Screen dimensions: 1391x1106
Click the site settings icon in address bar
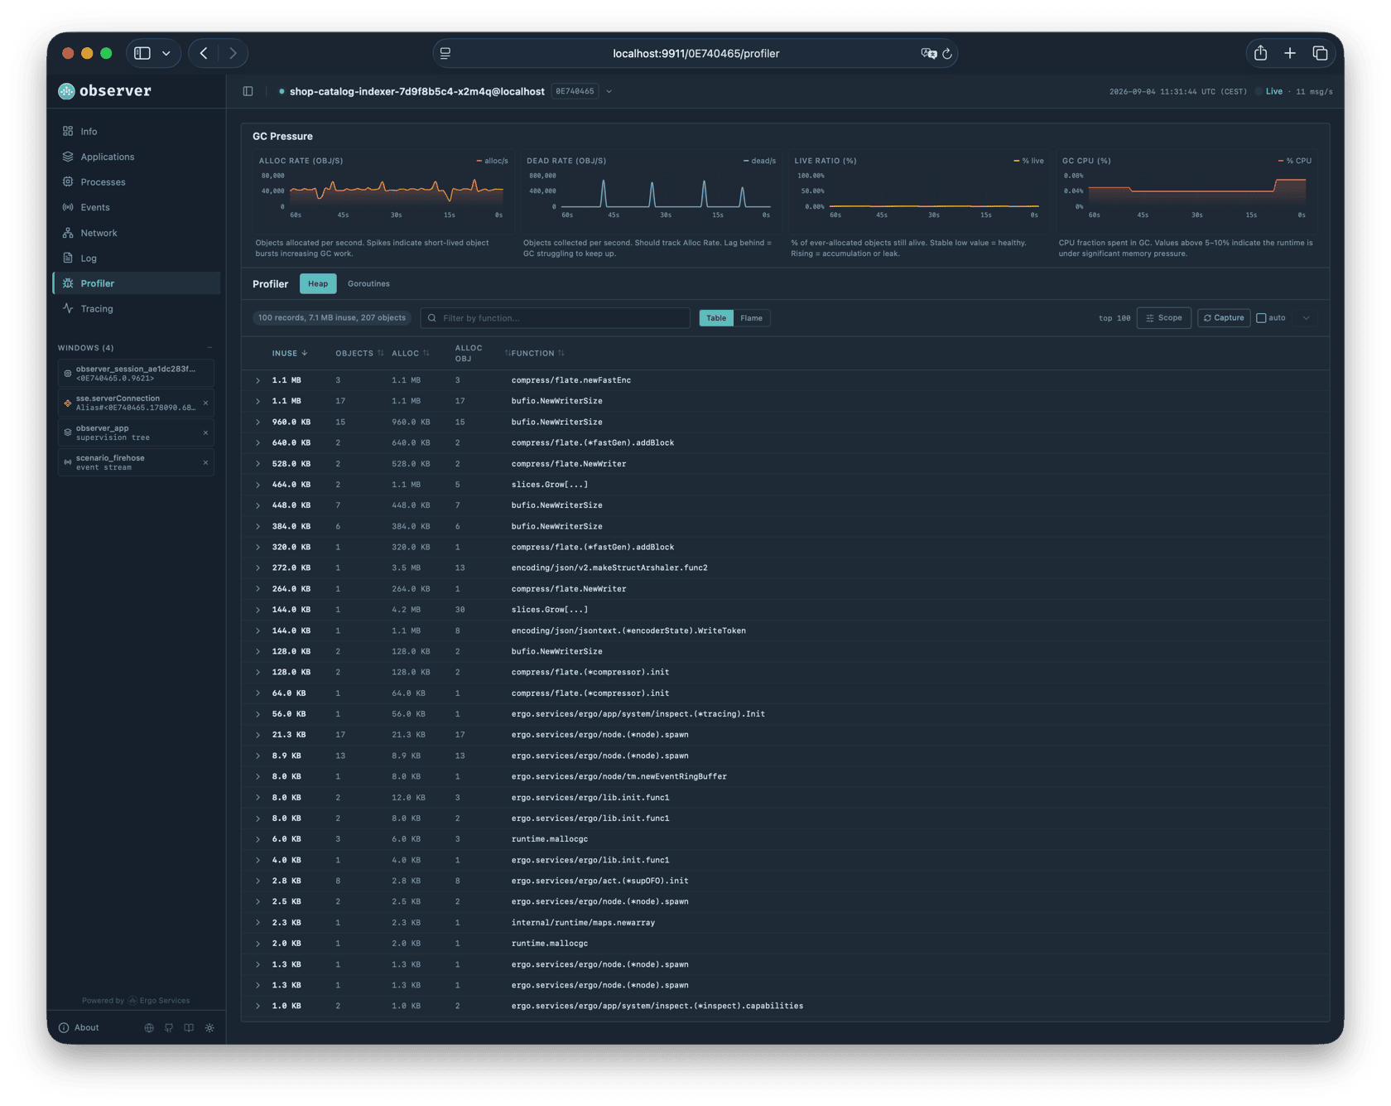[445, 54]
